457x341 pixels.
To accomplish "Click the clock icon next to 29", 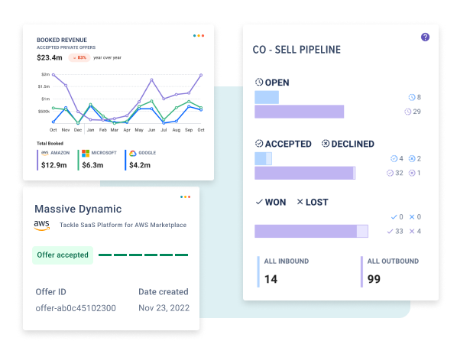I will (x=407, y=112).
